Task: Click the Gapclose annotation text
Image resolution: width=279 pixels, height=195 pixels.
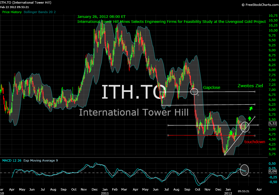Action: 211,87
